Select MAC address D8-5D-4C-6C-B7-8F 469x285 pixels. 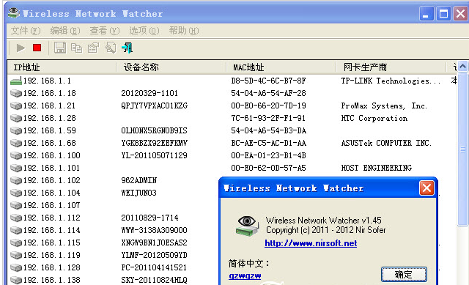click(268, 81)
